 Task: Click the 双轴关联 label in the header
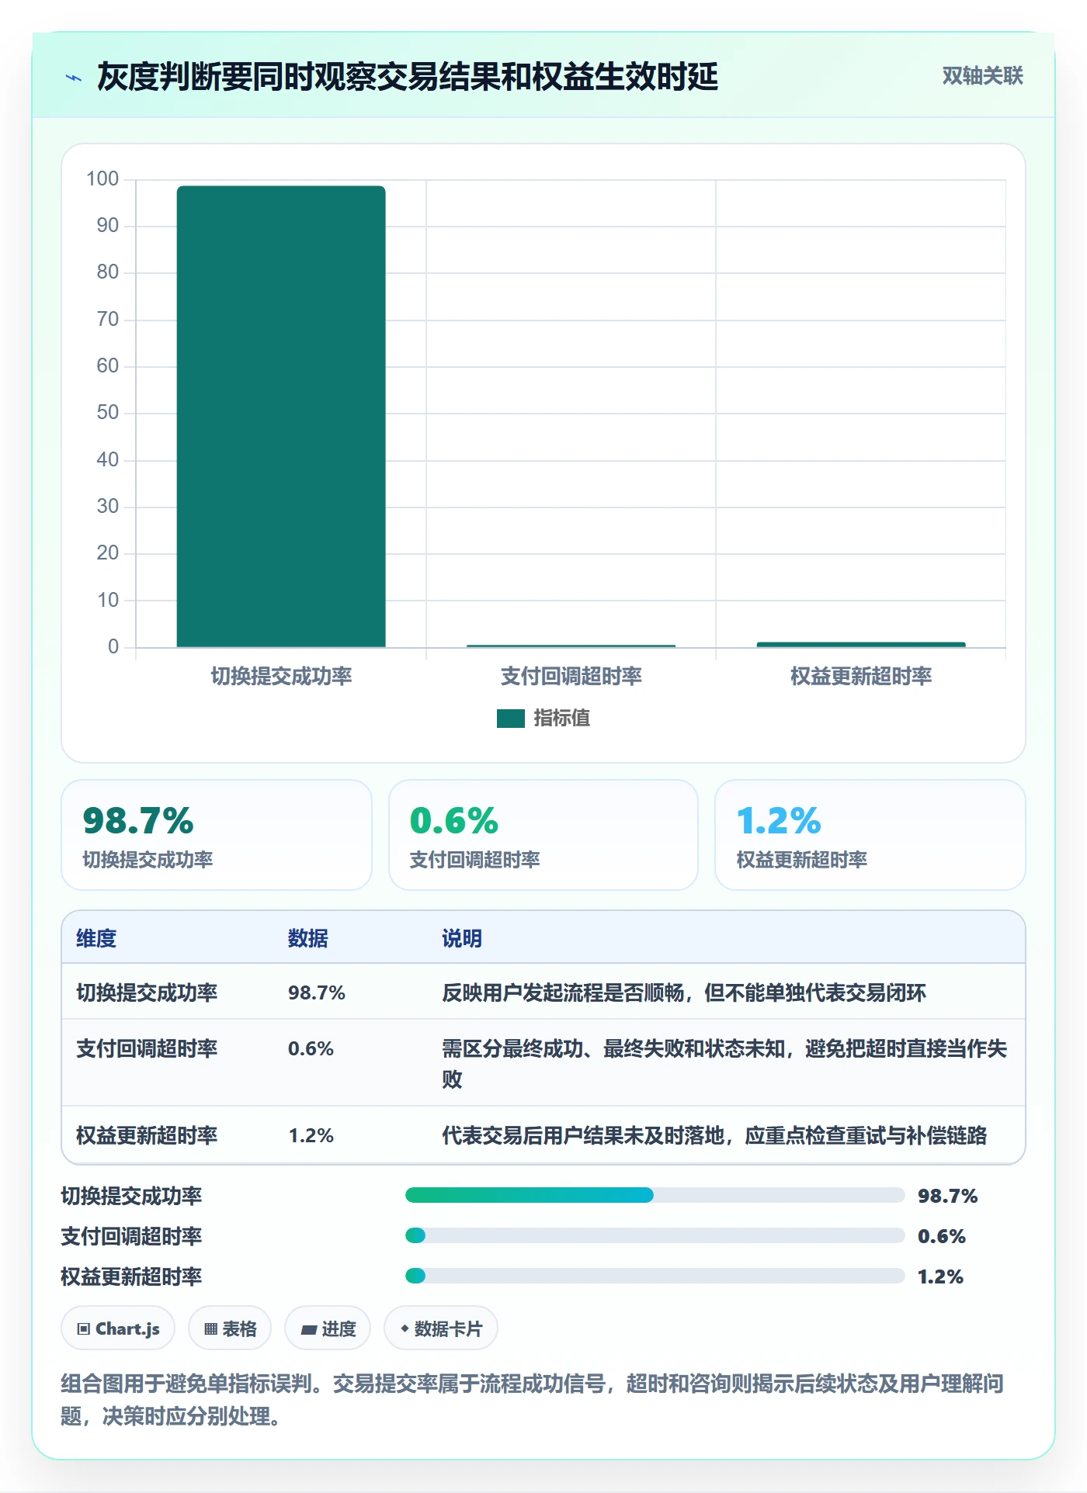982,76
